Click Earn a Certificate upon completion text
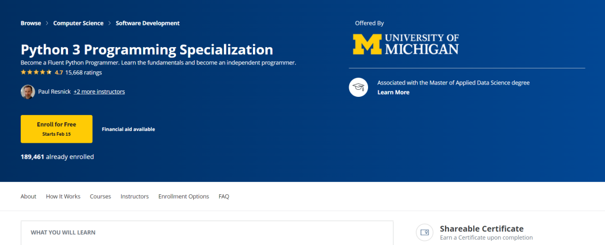This screenshot has width=605, height=245. 486,238
